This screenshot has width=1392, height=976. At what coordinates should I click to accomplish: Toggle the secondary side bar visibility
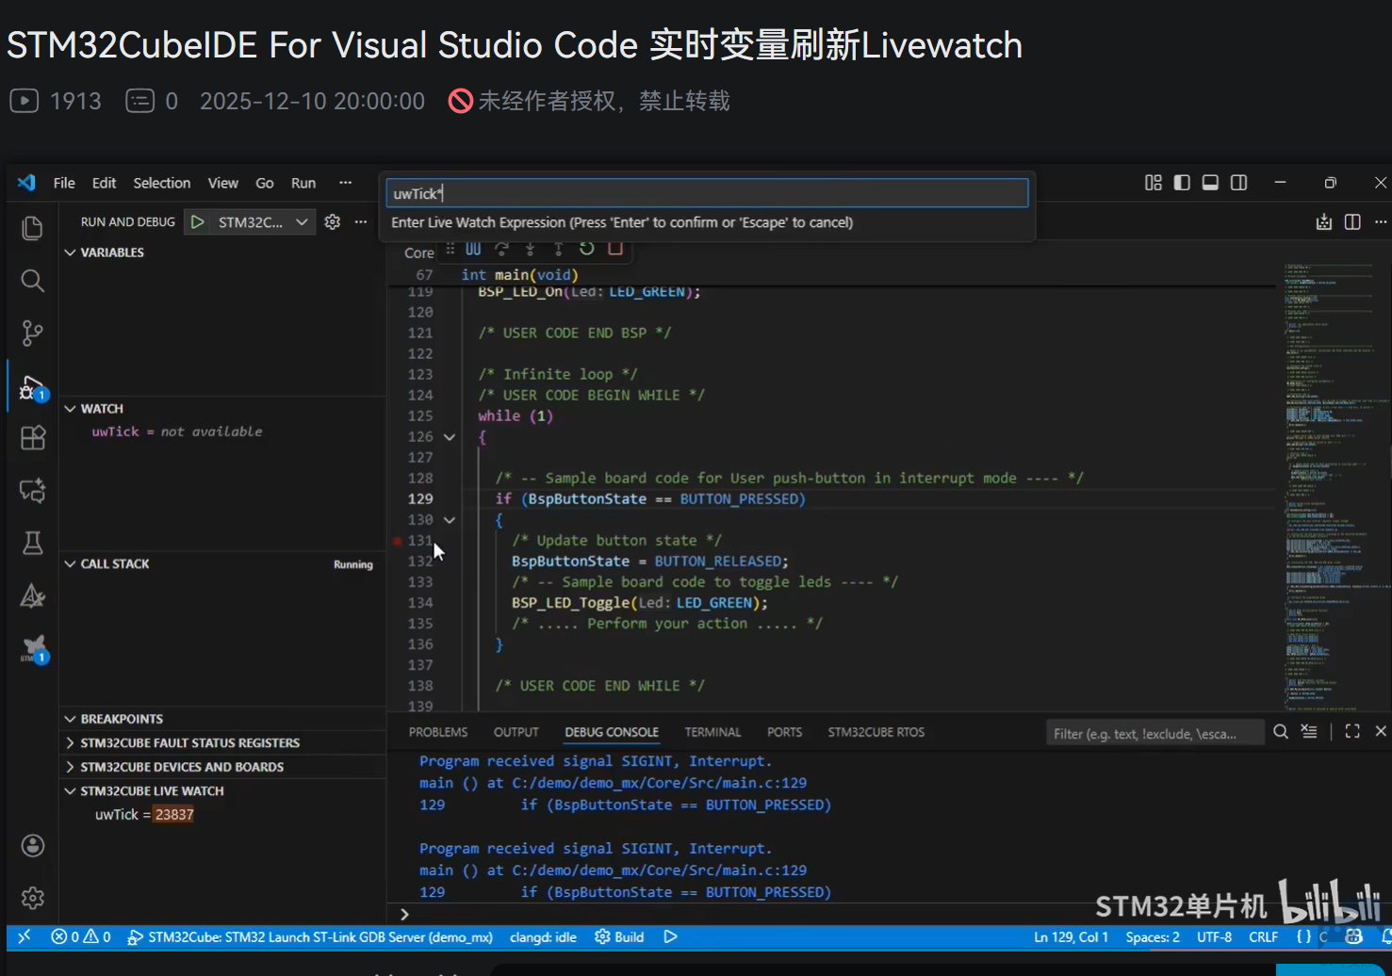1238,183
